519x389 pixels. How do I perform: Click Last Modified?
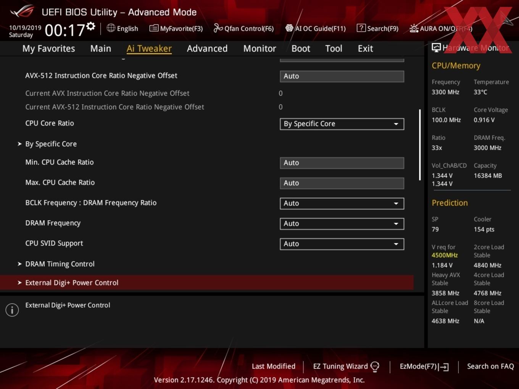[x=274, y=366]
